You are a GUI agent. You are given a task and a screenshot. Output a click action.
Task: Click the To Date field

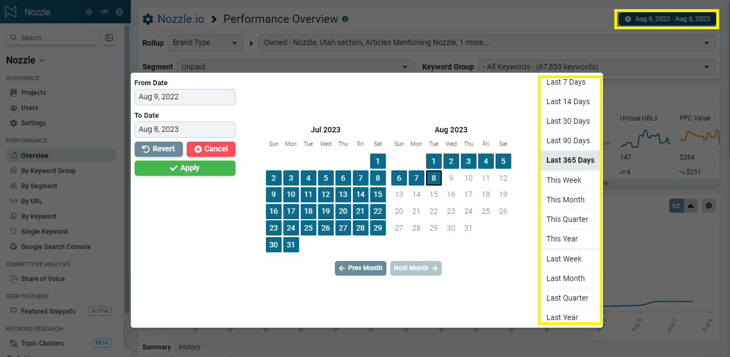tap(185, 130)
